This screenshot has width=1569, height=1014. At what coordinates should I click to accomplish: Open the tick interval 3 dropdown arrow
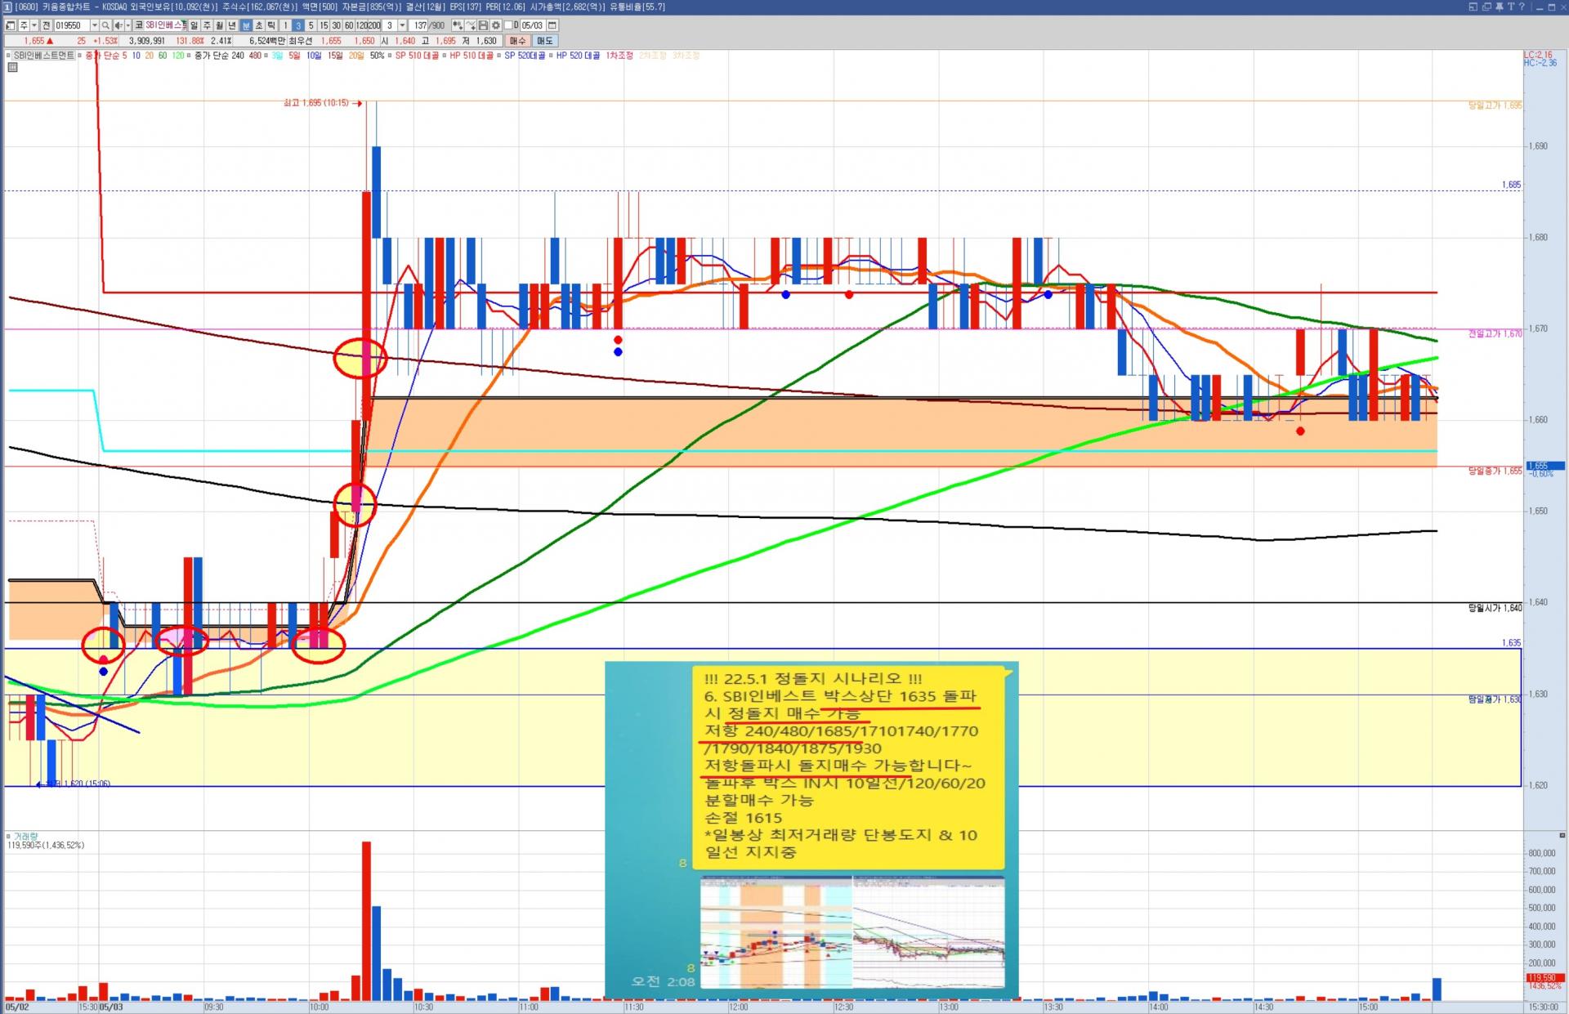pyautogui.click(x=402, y=25)
